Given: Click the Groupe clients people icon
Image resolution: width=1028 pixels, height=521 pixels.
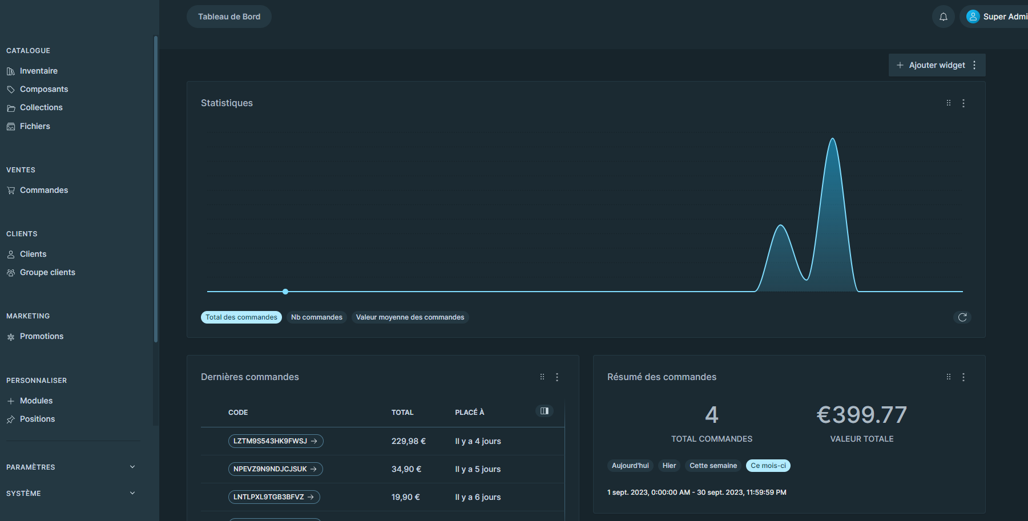Looking at the screenshot, I should coord(11,273).
